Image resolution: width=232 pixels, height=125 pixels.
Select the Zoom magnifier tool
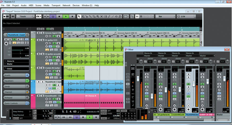[x=98, y=16]
